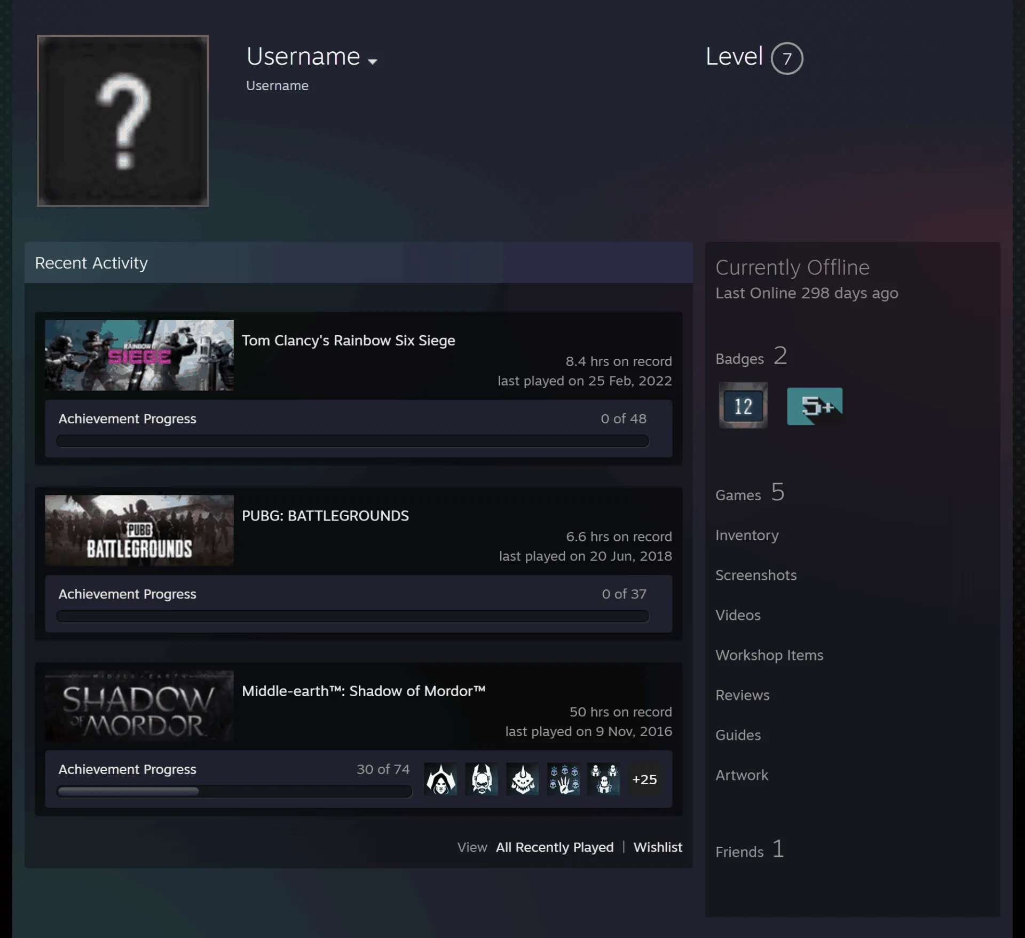Open the horned skull achievement icon
1025x938 pixels.
click(482, 779)
